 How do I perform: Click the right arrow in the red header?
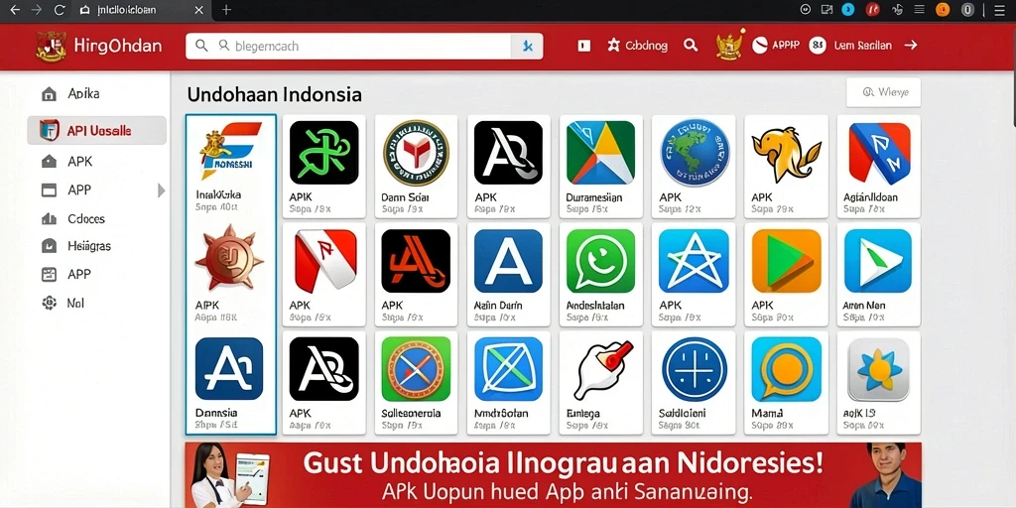(x=911, y=46)
